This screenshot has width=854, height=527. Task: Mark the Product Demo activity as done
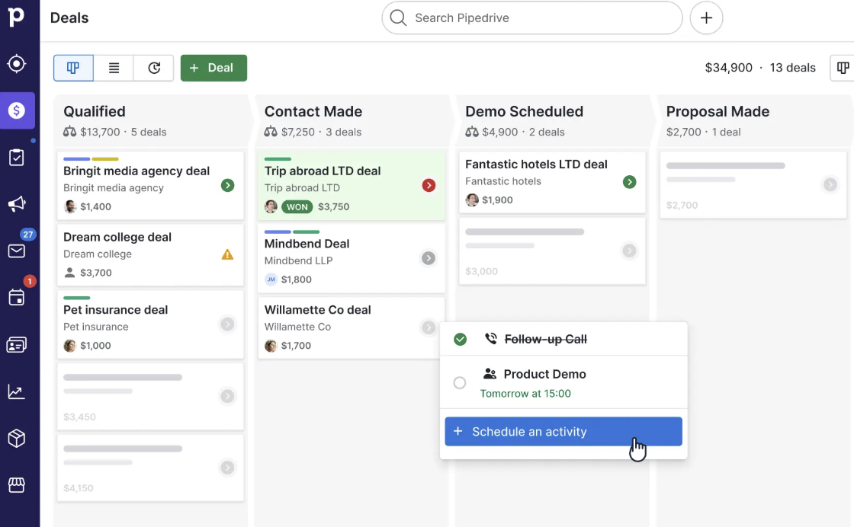coord(460,383)
